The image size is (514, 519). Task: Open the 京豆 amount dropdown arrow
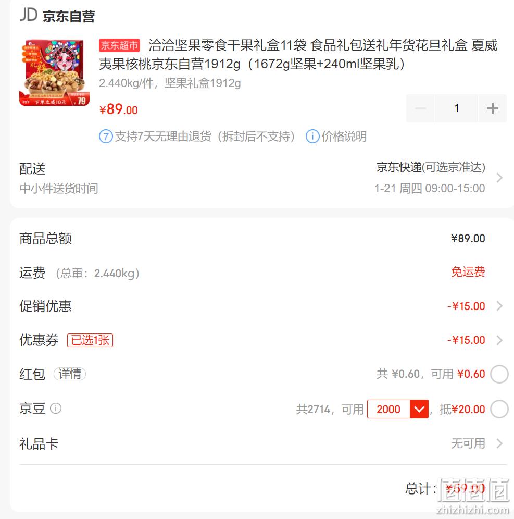419,409
